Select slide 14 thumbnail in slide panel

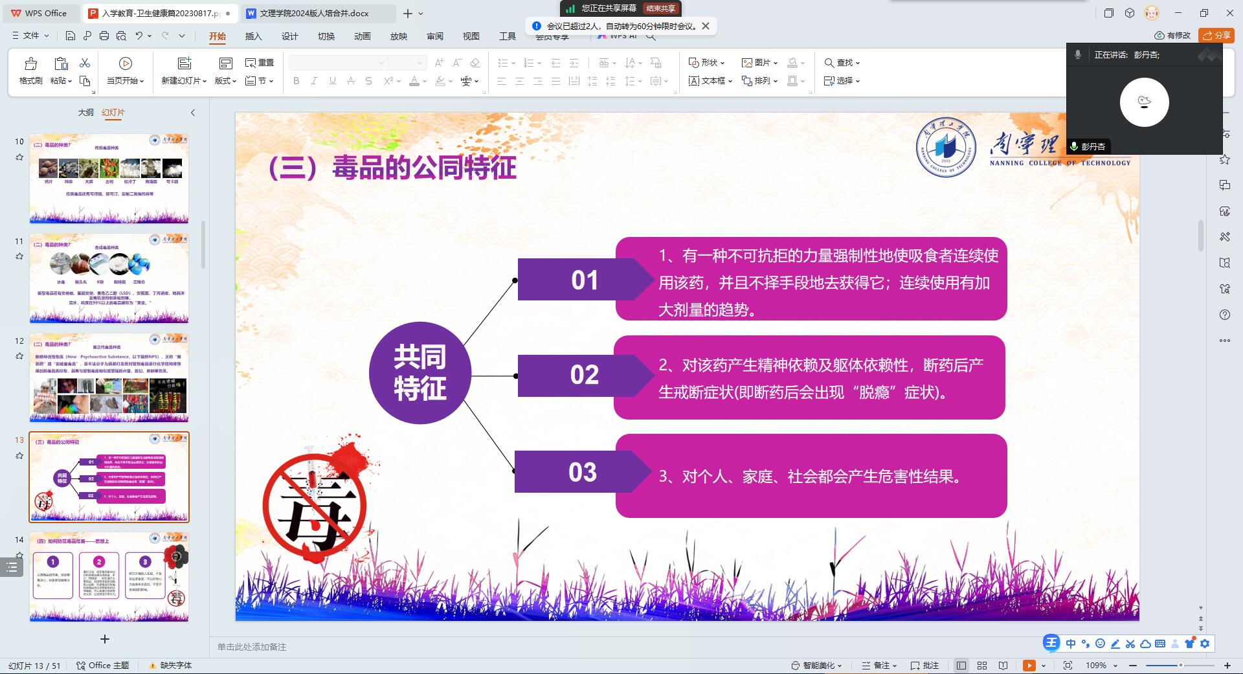tap(109, 576)
